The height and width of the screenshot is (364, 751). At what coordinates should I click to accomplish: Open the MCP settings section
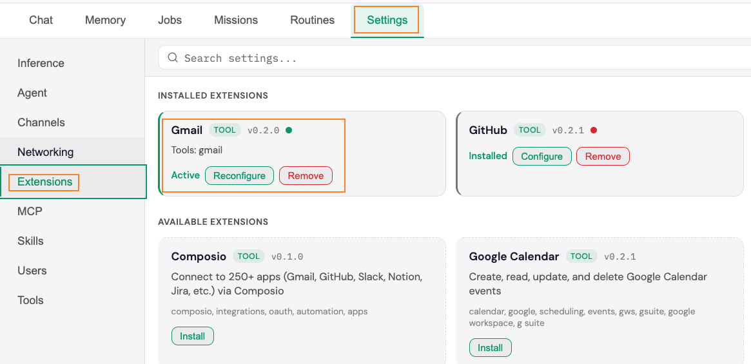click(30, 211)
